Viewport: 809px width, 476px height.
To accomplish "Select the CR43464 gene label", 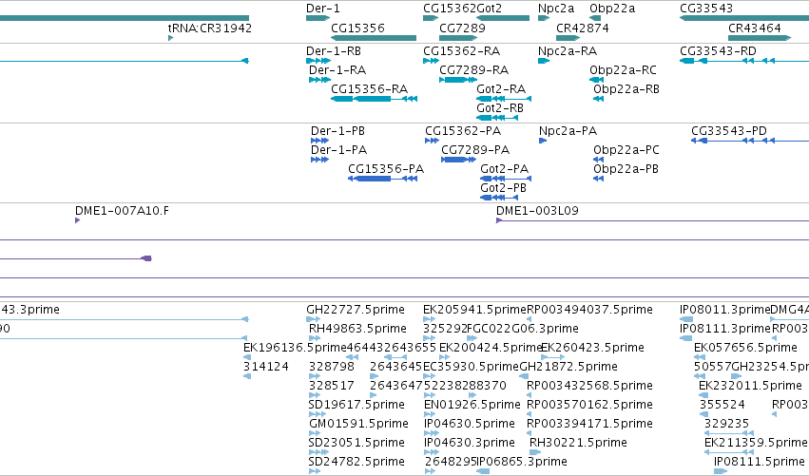I will click(x=755, y=28).
